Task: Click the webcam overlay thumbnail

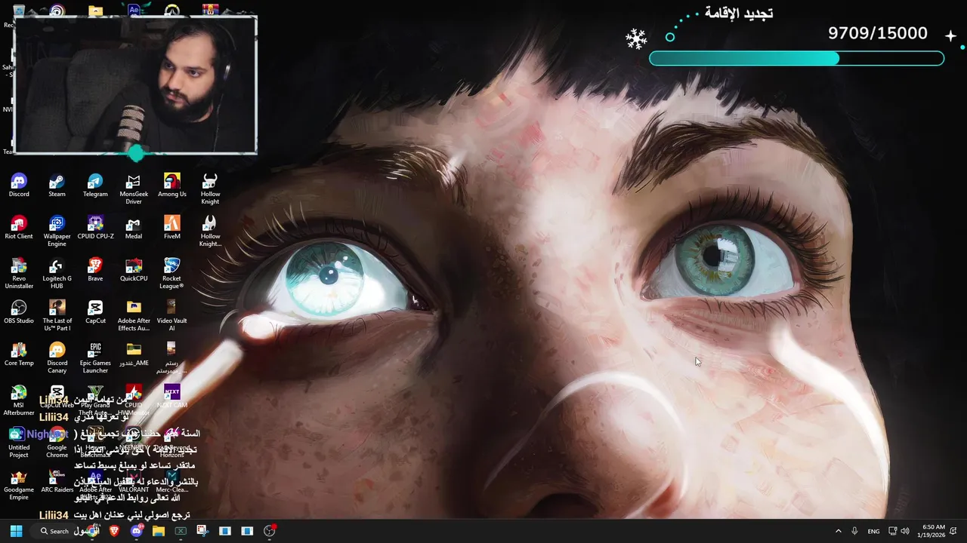Action: (x=135, y=85)
